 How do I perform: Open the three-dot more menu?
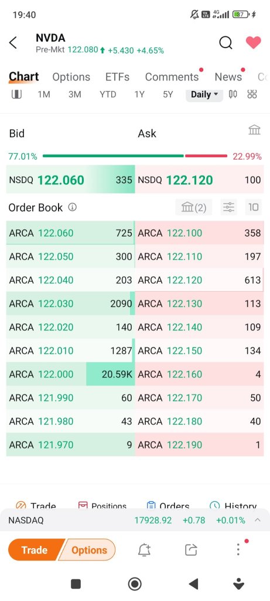coord(238,549)
